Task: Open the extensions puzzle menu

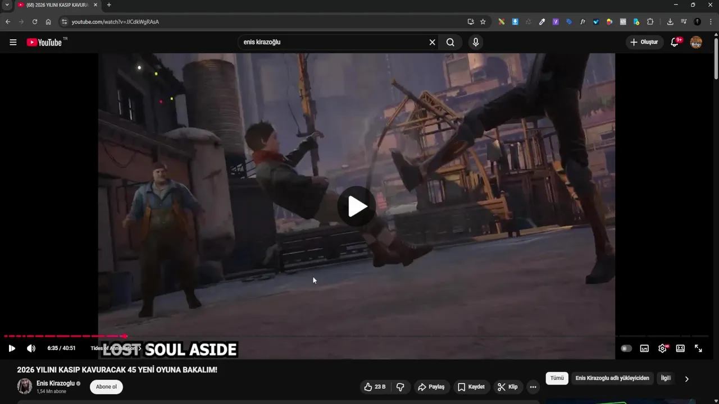Action: pyautogui.click(x=650, y=22)
